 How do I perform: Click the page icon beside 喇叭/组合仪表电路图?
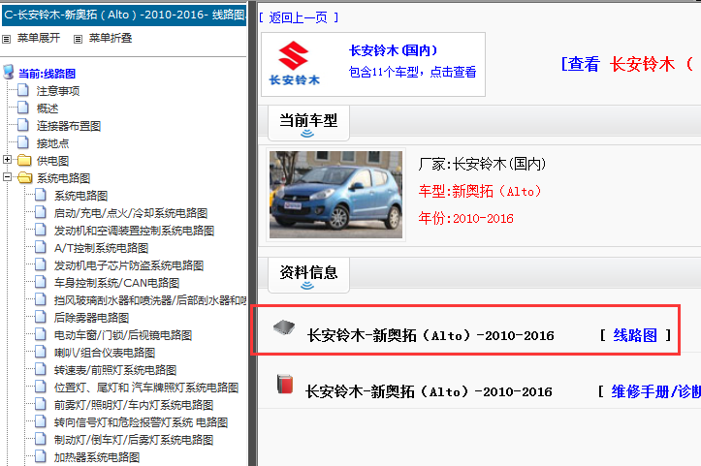coord(41,352)
